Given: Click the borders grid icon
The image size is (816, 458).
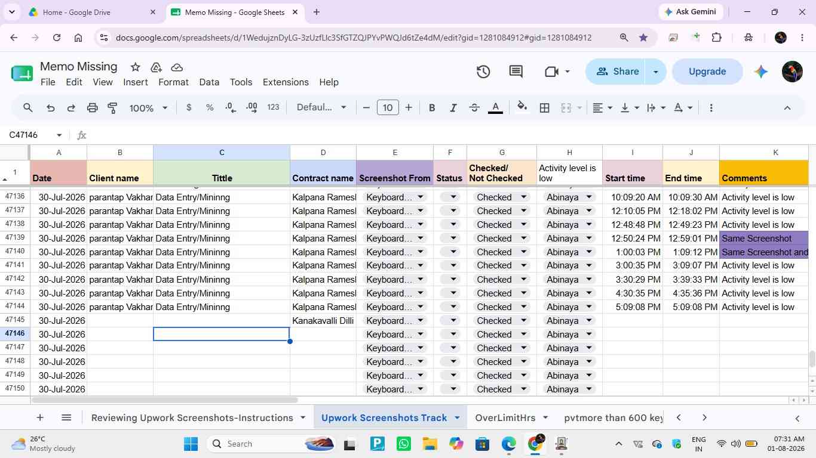Looking at the screenshot, I should point(544,108).
